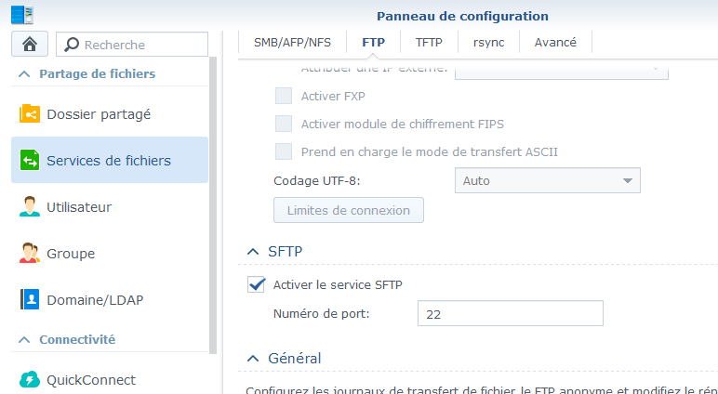Screen dimensions: 718x394
Task: Open the Codage UTF-8 Auto dropdown
Action: coord(547,180)
